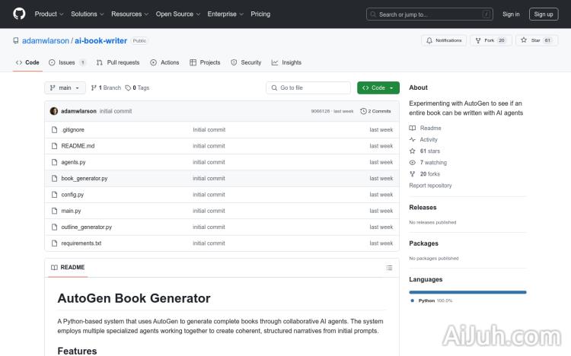Click adamwlarson avatar in commit row

click(54, 111)
